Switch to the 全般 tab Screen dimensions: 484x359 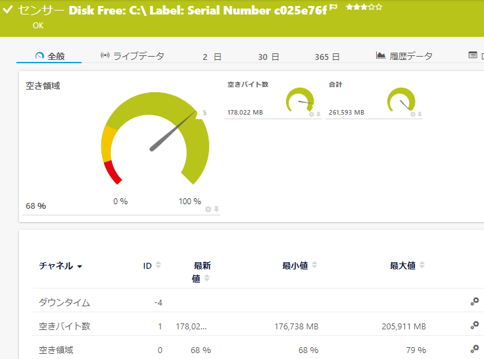tap(49, 56)
